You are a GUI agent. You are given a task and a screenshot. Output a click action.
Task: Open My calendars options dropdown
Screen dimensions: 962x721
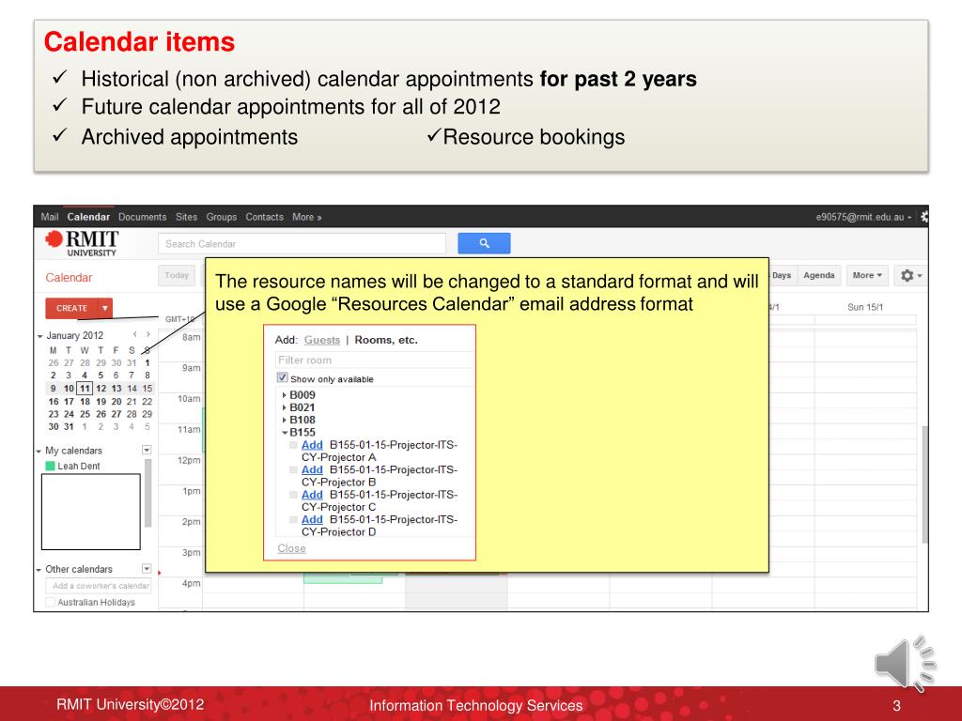click(x=147, y=450)
